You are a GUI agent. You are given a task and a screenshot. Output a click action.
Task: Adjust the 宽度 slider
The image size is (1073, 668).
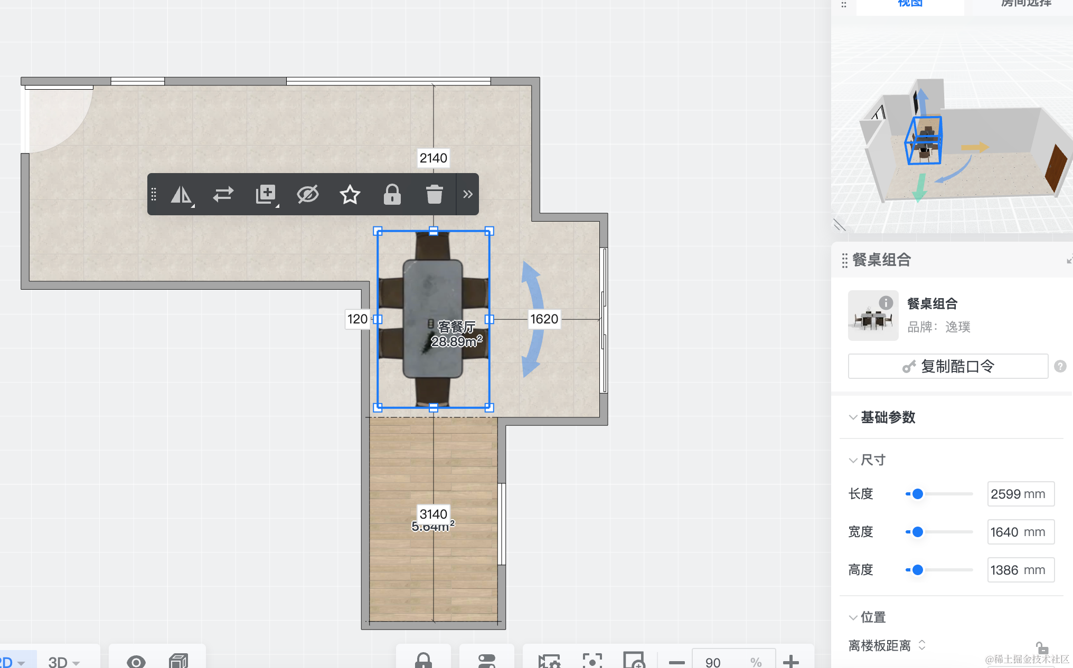(x=918, y=532)
